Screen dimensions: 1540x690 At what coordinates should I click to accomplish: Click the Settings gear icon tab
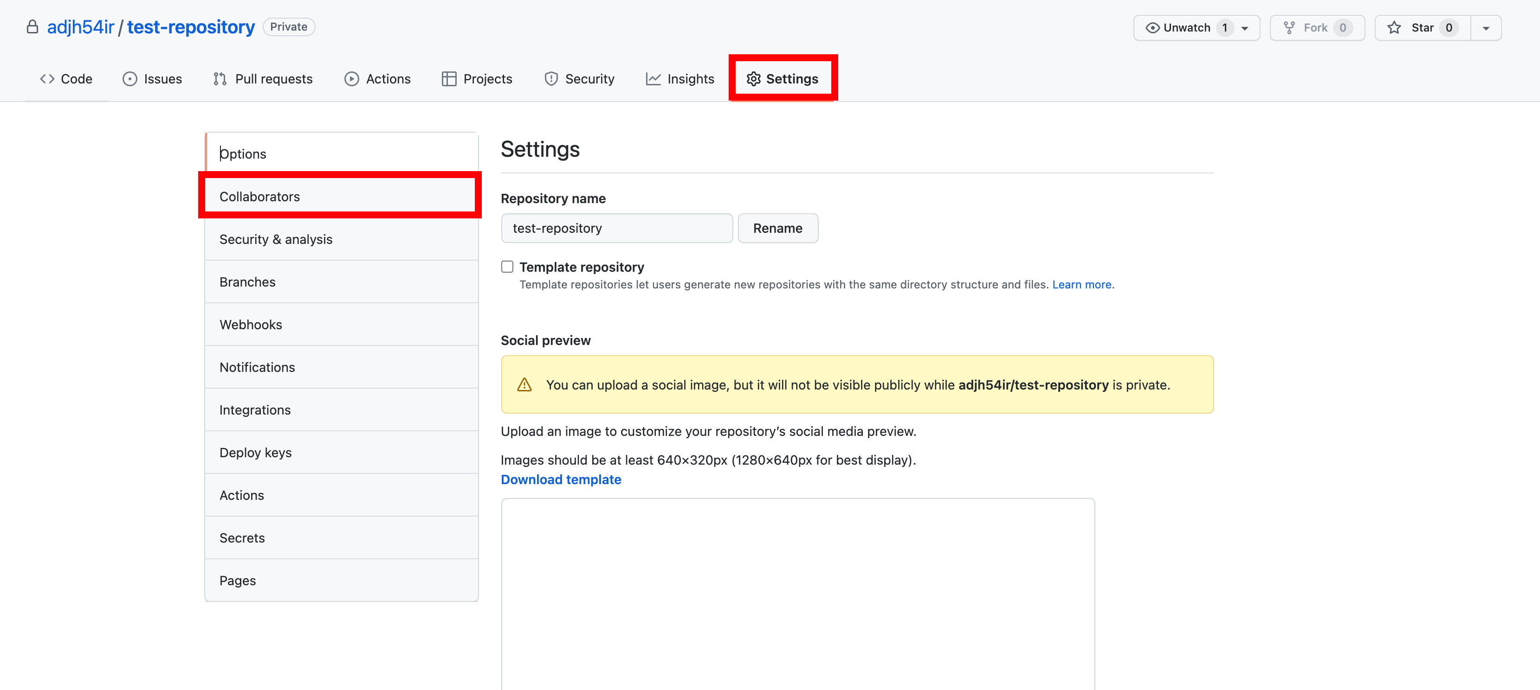(753, 79)
